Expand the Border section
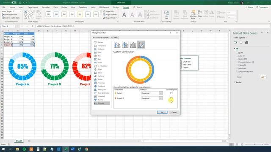This screenshot has width=271, height=152. pos(238,82)
